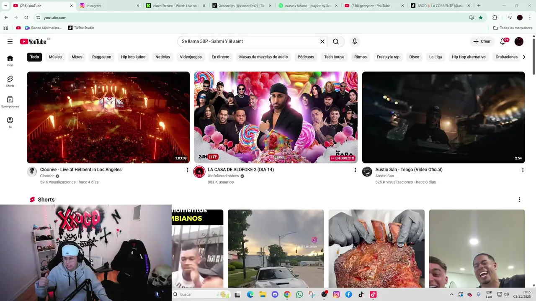Install app icon in address bar
This screenshot has width=536, height=301.
472,18
